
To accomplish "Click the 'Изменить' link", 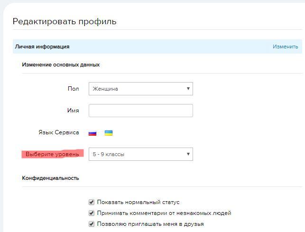I will 285,46.
